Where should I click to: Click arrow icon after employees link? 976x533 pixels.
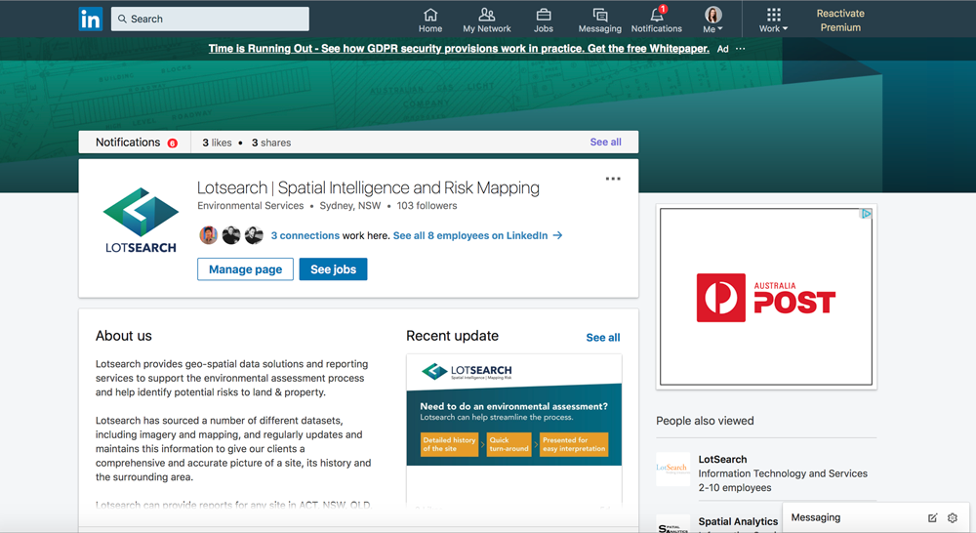click(557, 235)
